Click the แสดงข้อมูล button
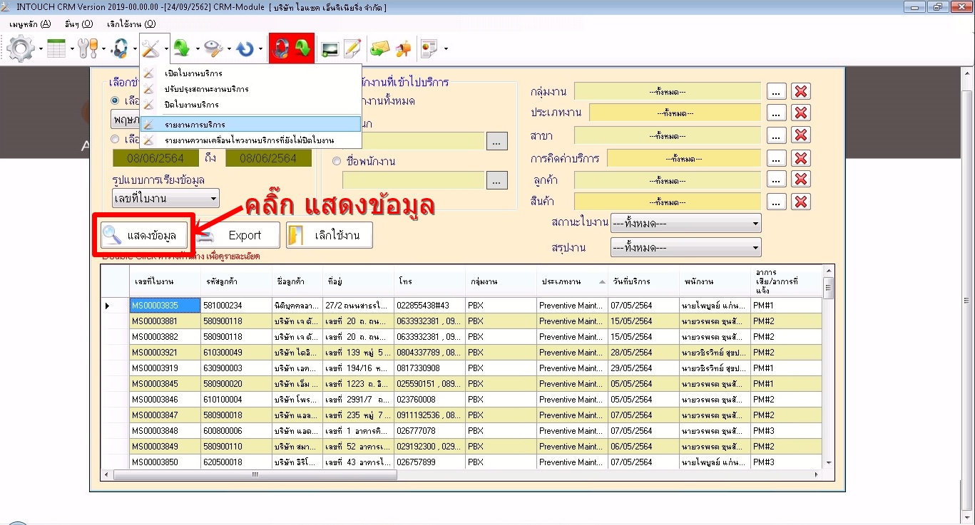975x525 pixels. click(x=143, y=235)
